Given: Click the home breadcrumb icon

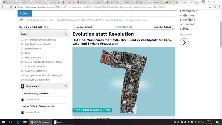Looking at the screenshot, I should pos(21,20).
